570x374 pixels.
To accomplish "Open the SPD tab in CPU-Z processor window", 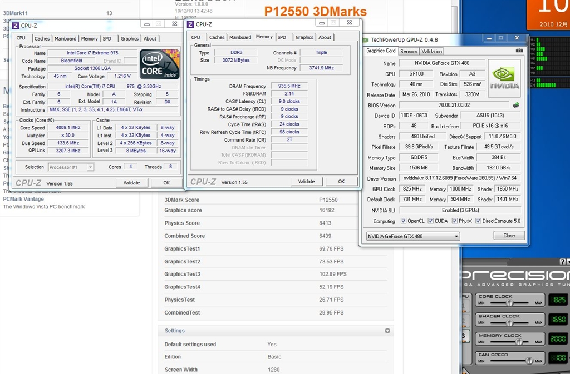I will click(107, 38).
